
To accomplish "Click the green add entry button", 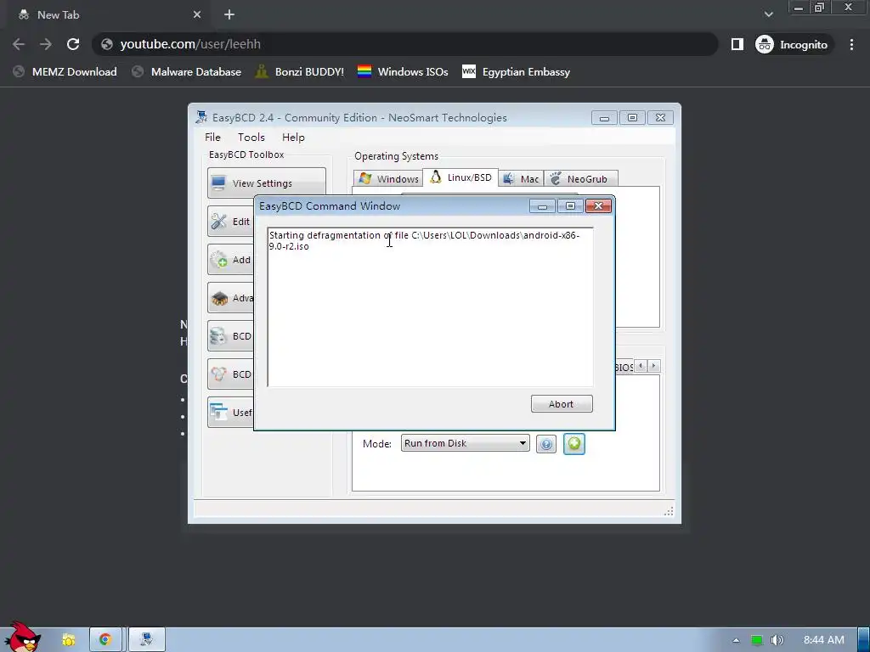I will pos(574,443).
